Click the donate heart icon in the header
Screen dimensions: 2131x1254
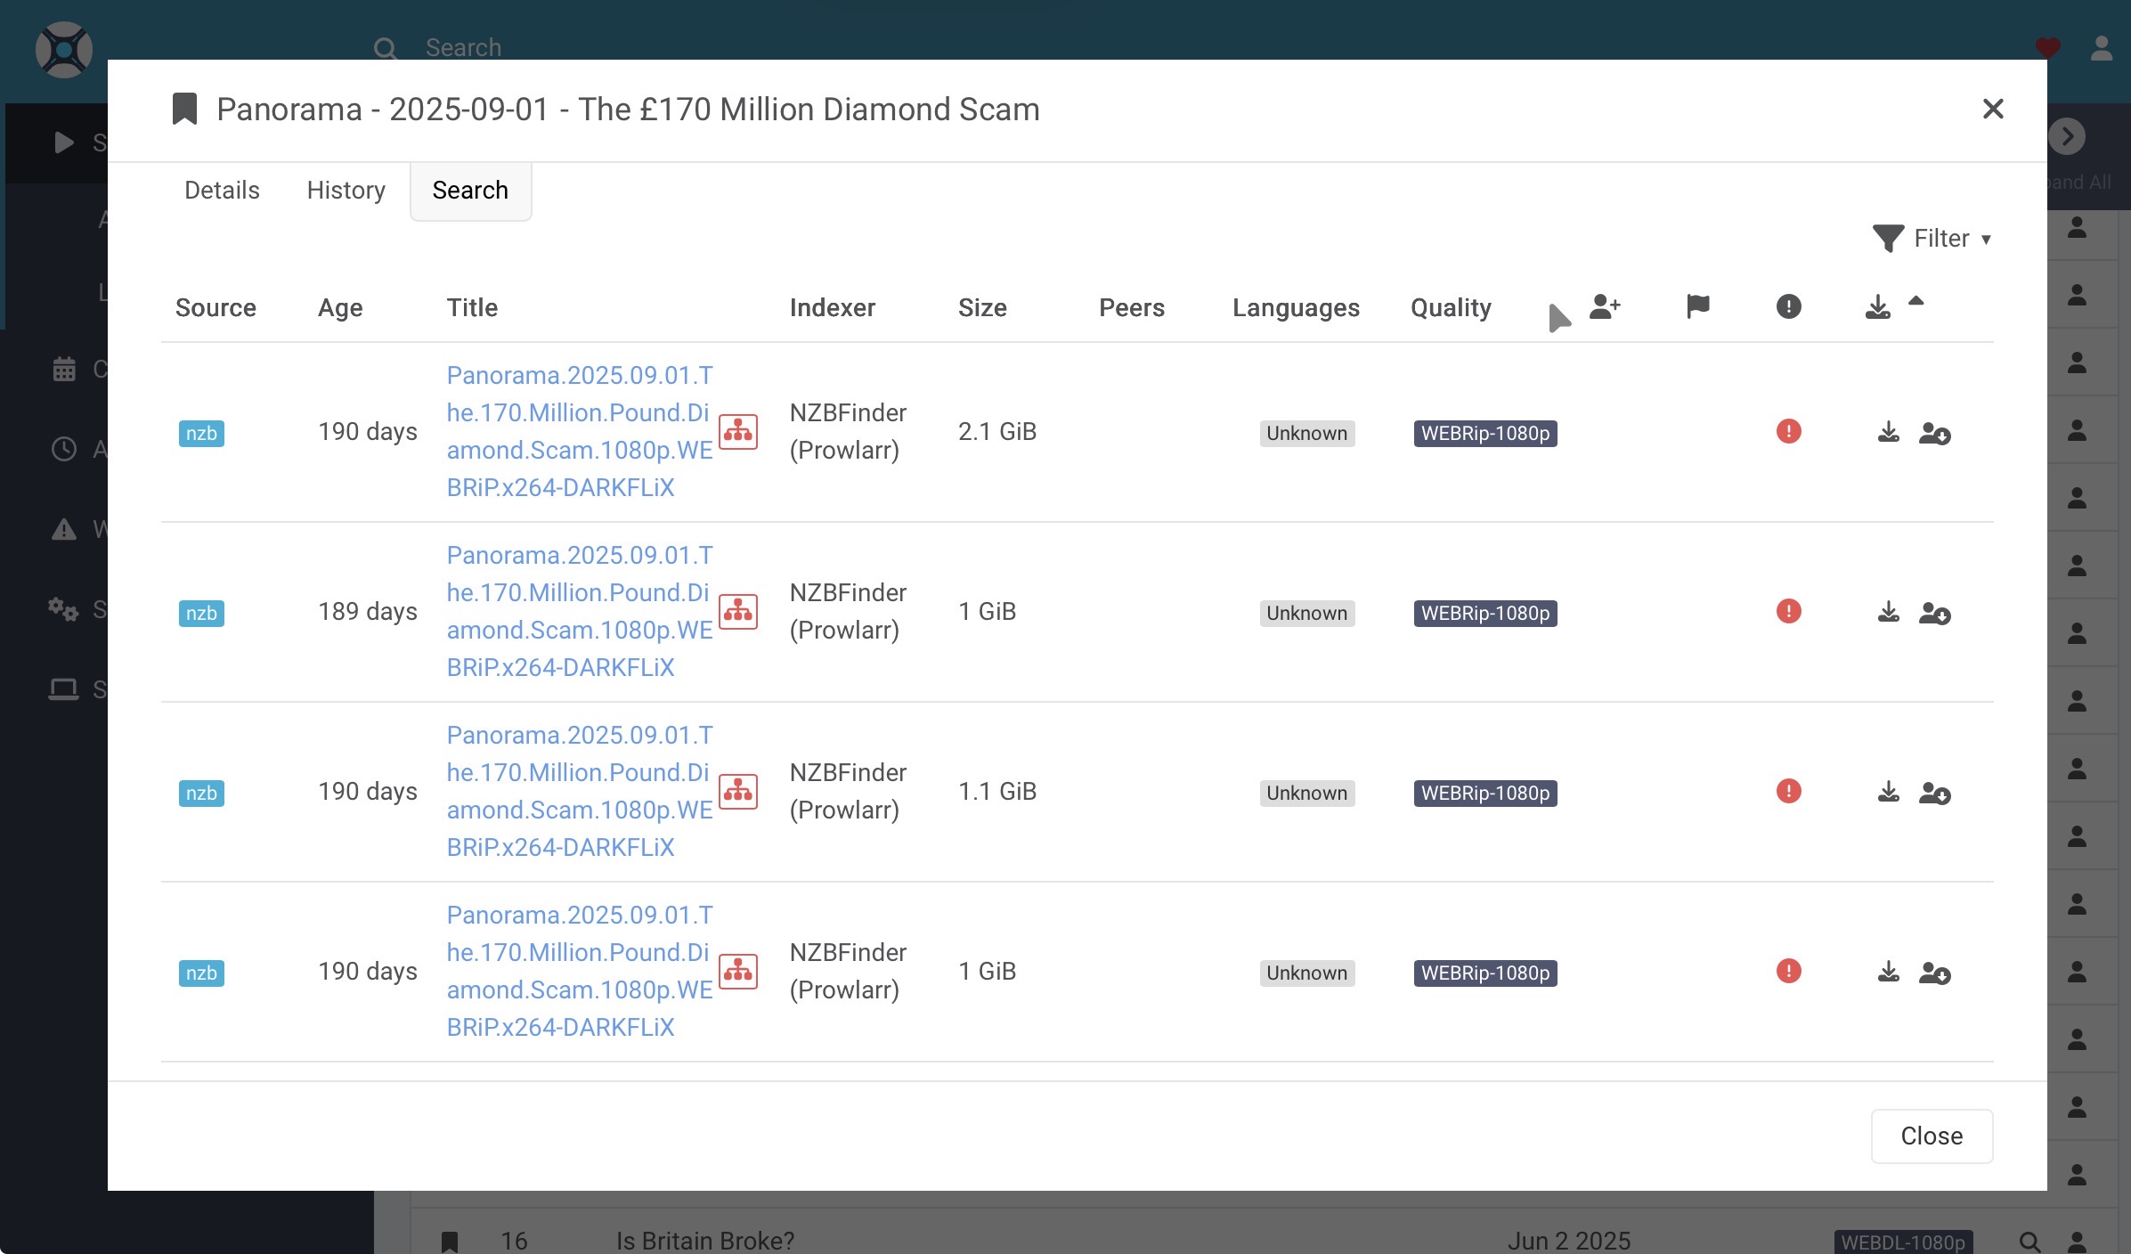[x=2047, y=47]
